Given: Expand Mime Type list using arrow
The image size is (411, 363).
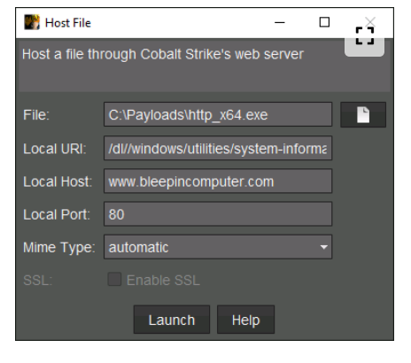Looking at the screenshot, I should pyautogui.click(x=323, y=247).
